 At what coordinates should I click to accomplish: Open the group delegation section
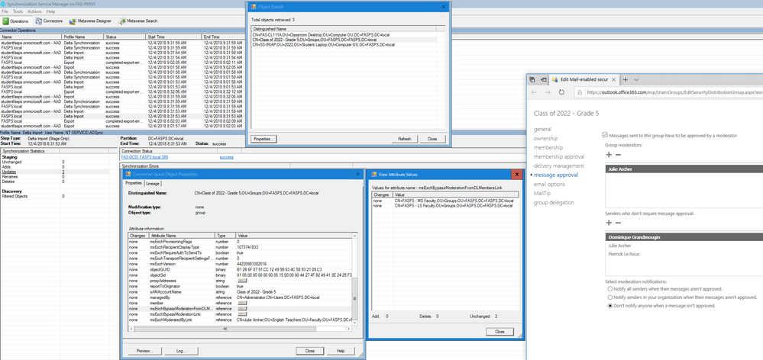pyautogui.click(x=554, y=203)
